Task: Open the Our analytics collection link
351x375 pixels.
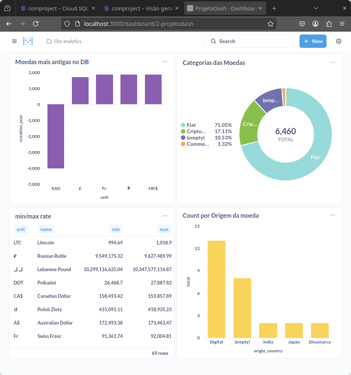Action: pos(64,41)
